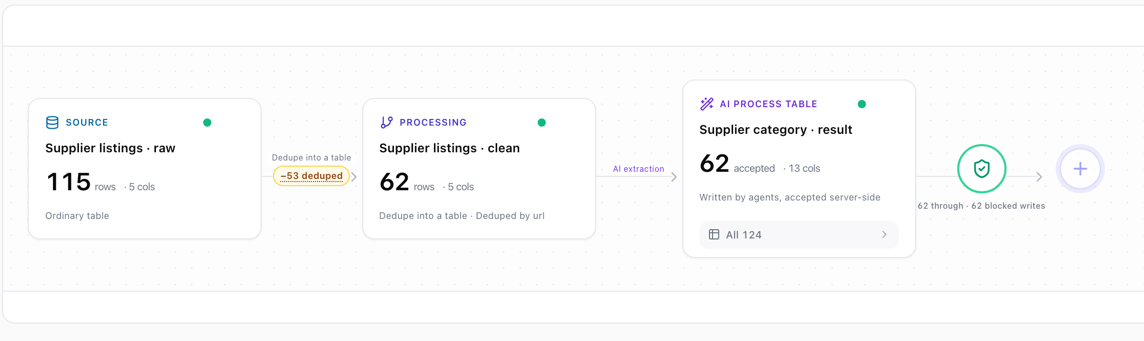This screenshot has height=341, width=1144.
Task: Select the Supplier listings · raw title
Action: 110,148
